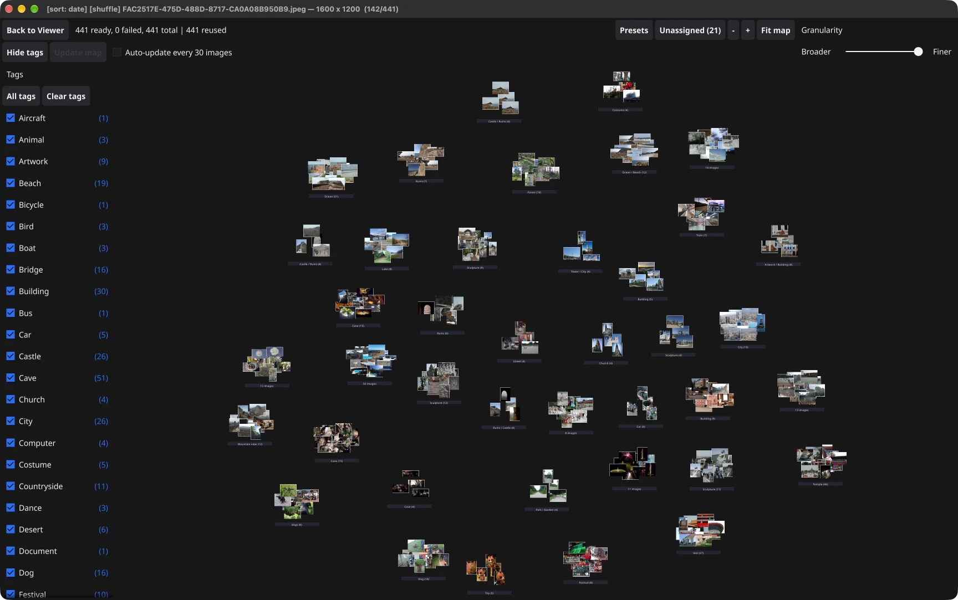Open the Toy (5) cluster thumbnails
The image size is (958, 600).
coord(486,570)
